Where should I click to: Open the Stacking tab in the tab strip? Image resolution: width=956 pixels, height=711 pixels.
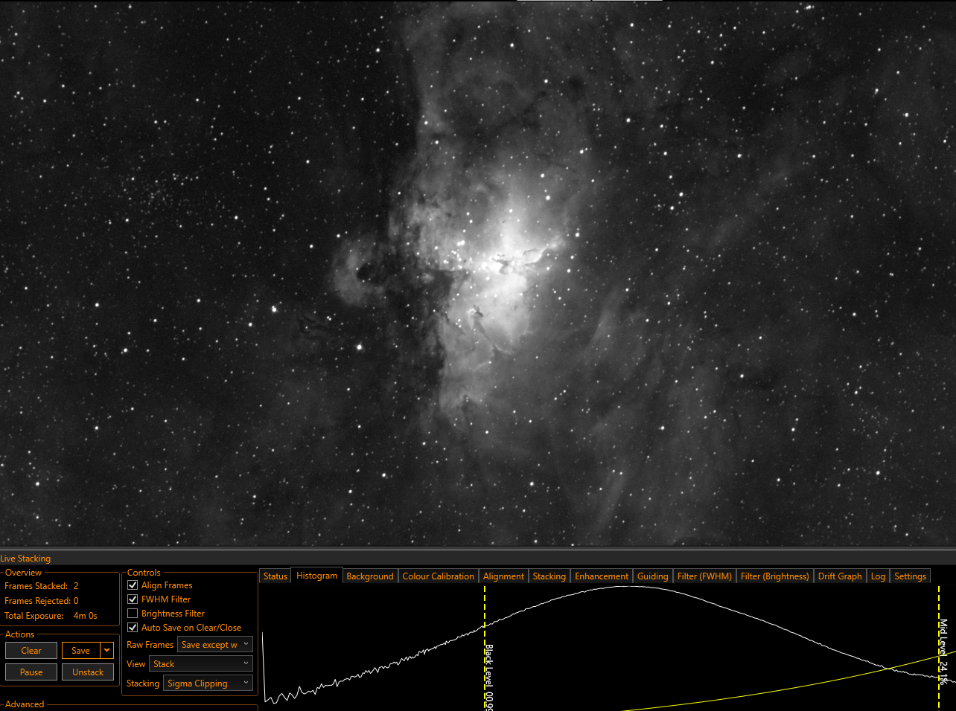[x=549, y=576]
